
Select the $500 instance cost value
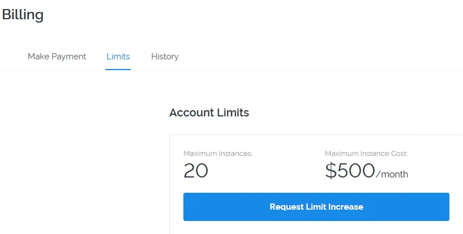pyautogui.click(x=350, y=171)
